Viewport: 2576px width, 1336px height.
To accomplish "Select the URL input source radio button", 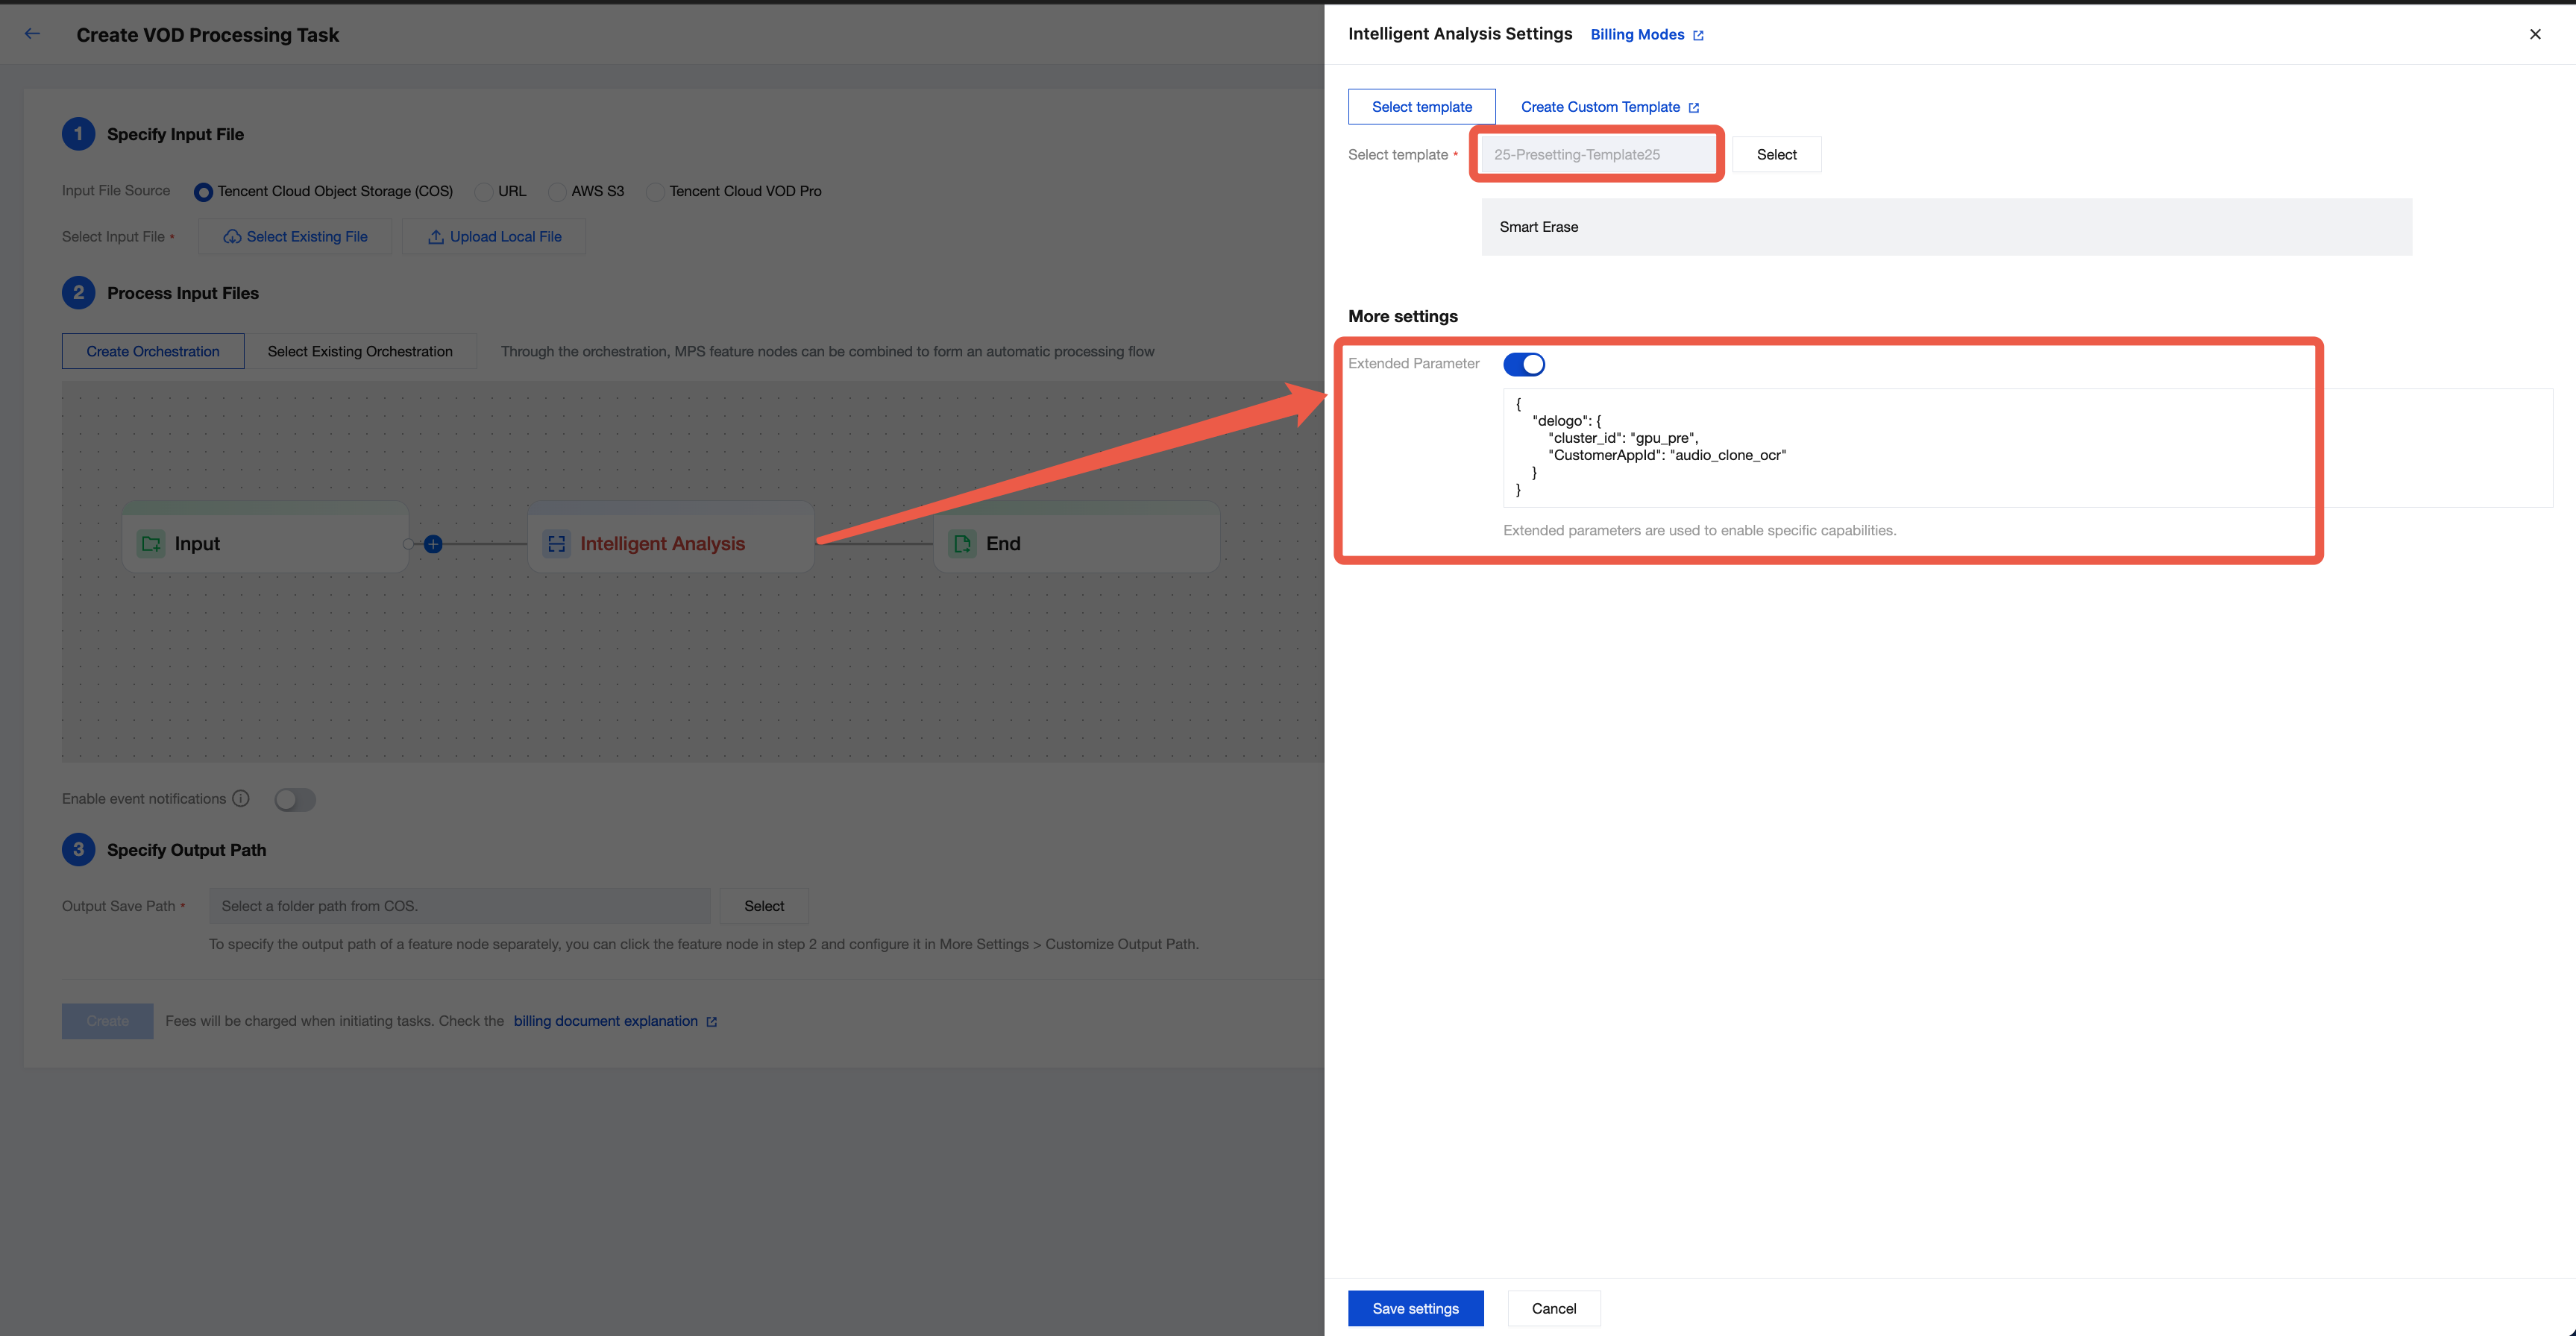I will pos(484,192).
